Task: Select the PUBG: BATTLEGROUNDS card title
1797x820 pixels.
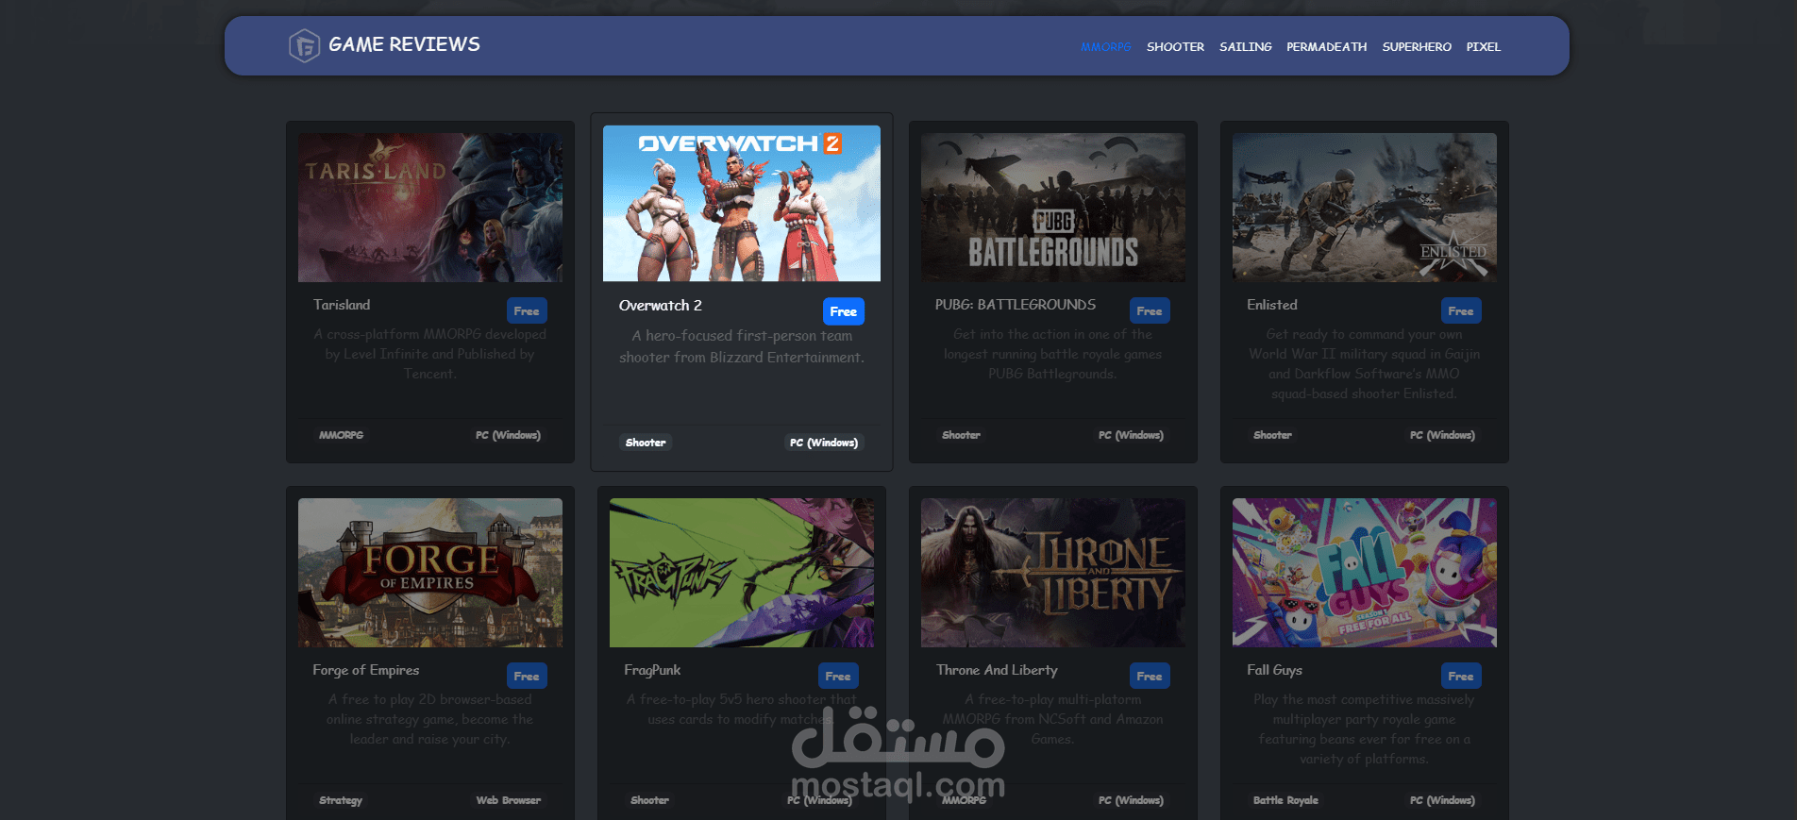Action: coord(1016,305)
